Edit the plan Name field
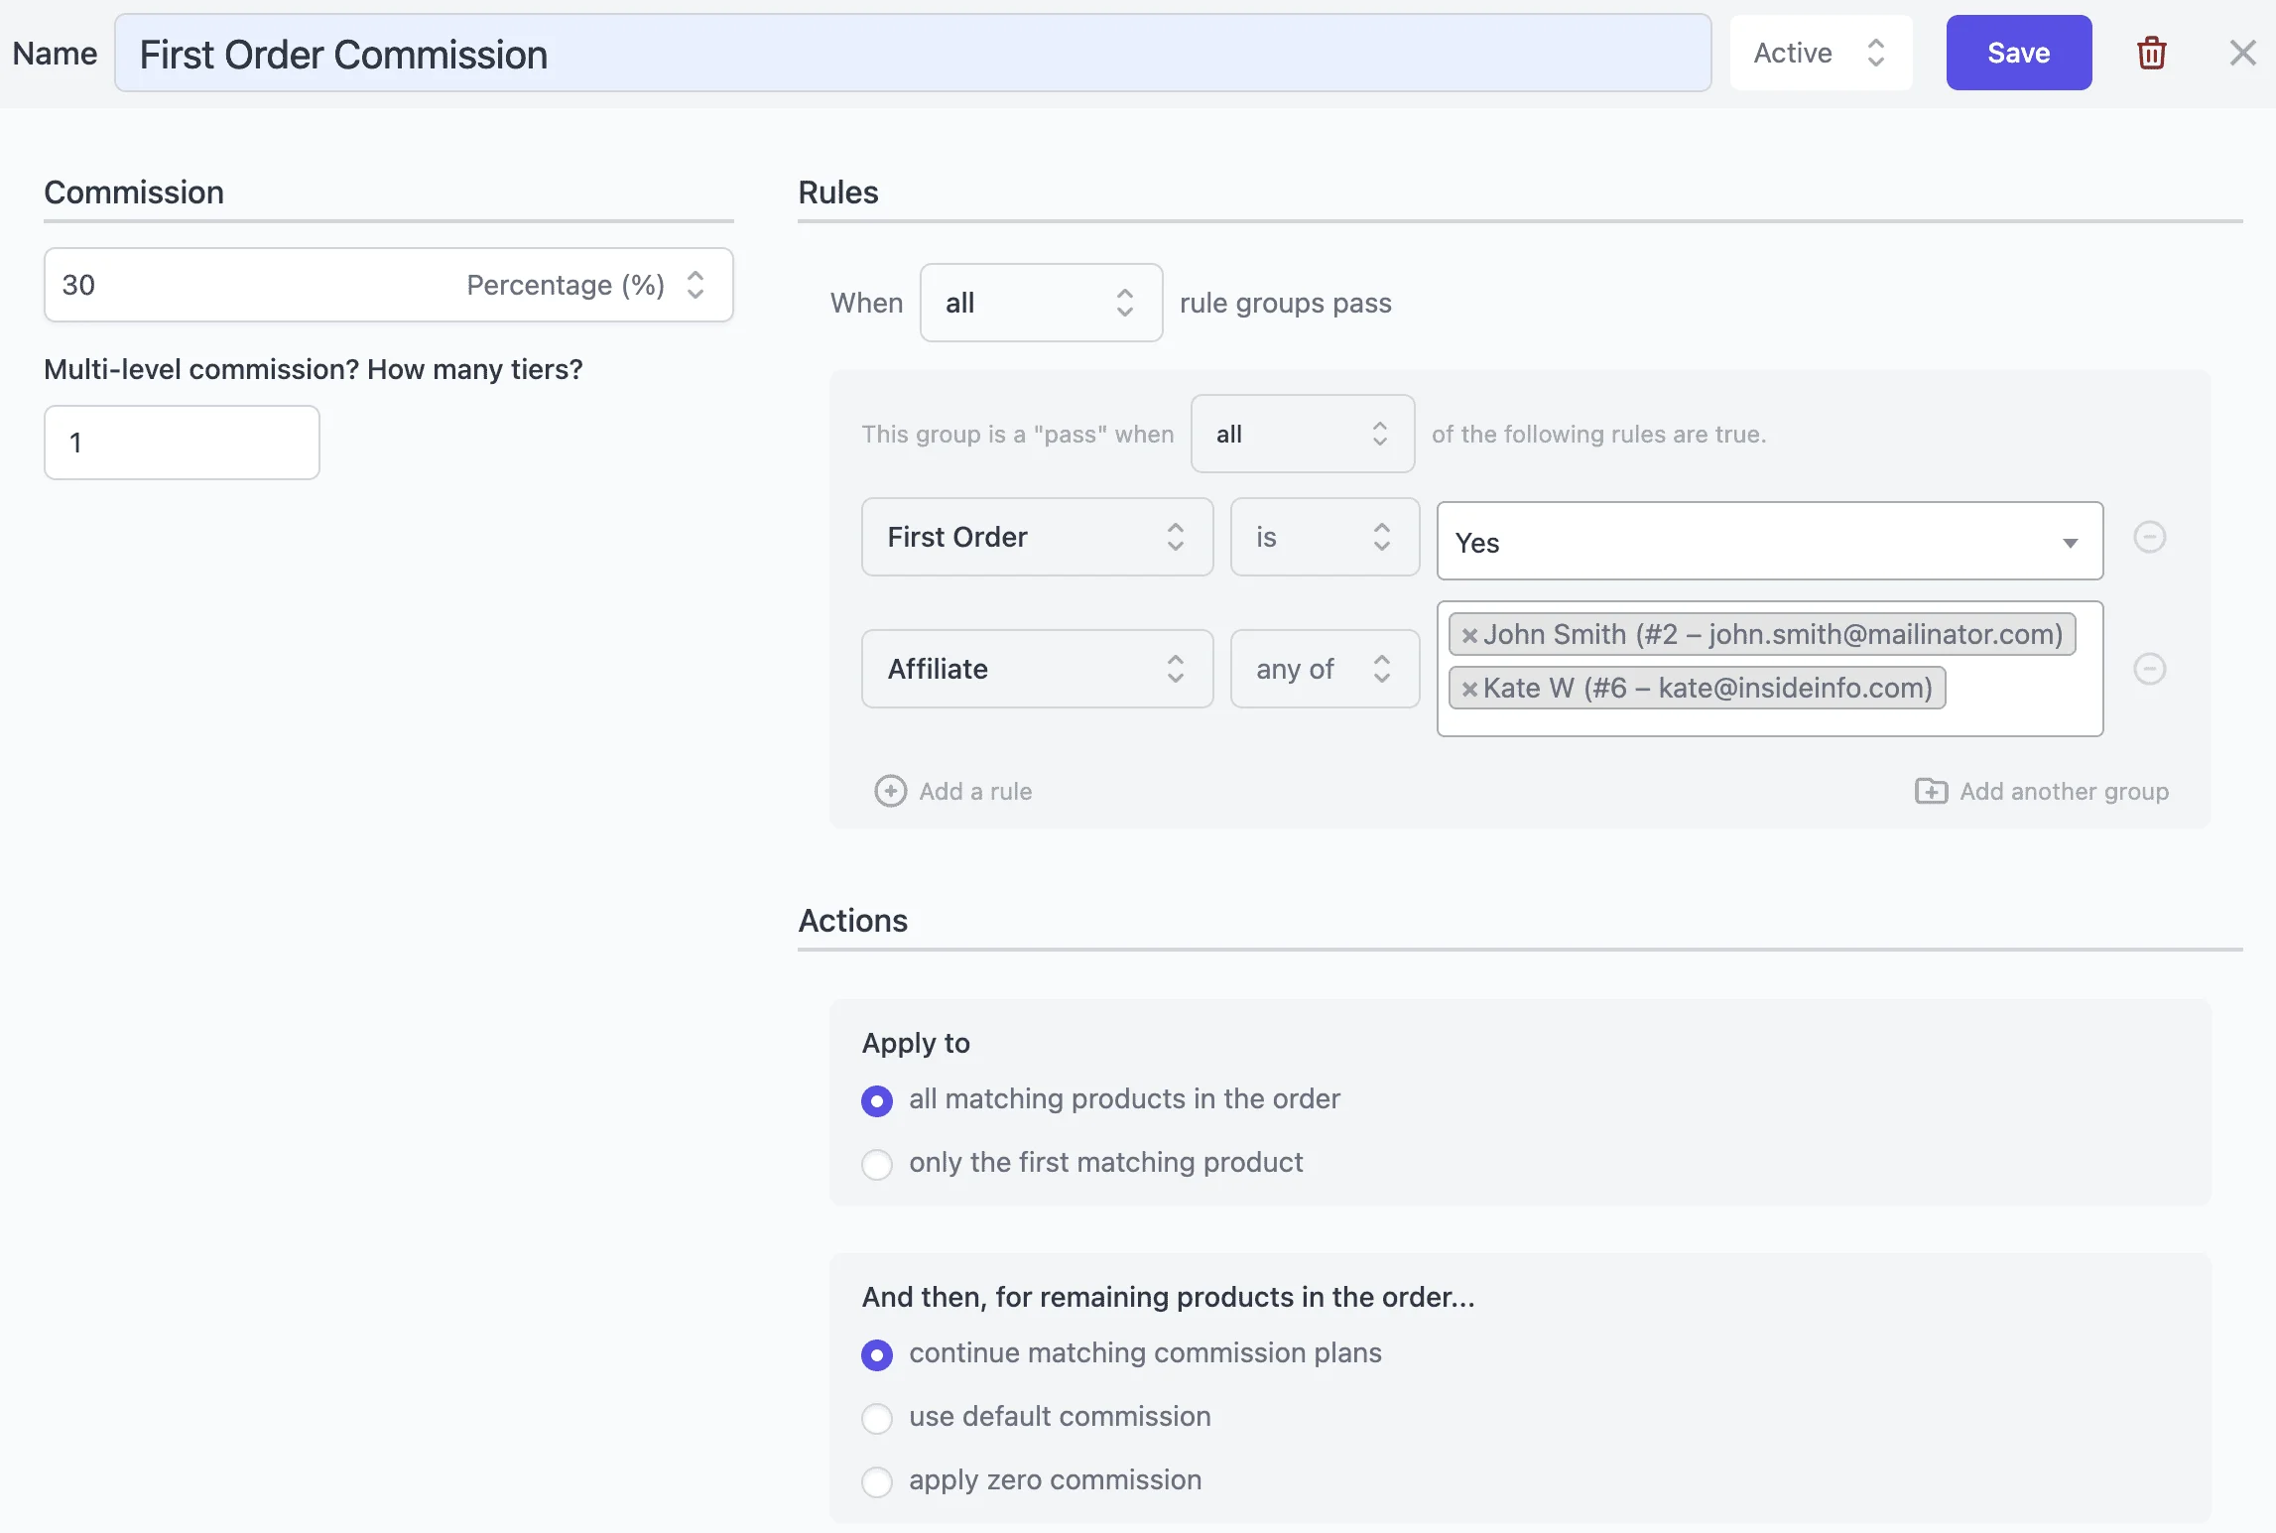2276x1533 pixels. 913,53
